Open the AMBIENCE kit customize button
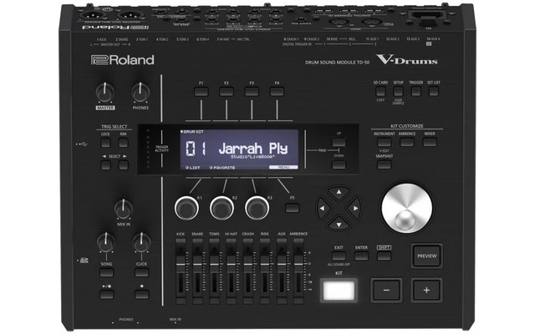The width and height of the screenshot is (535, 334). pos(407,142)
